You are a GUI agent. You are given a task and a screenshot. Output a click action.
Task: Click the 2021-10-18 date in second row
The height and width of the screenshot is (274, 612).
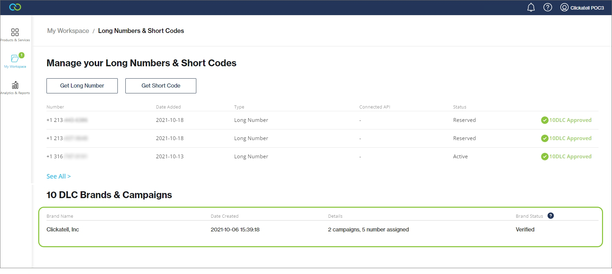169,138
